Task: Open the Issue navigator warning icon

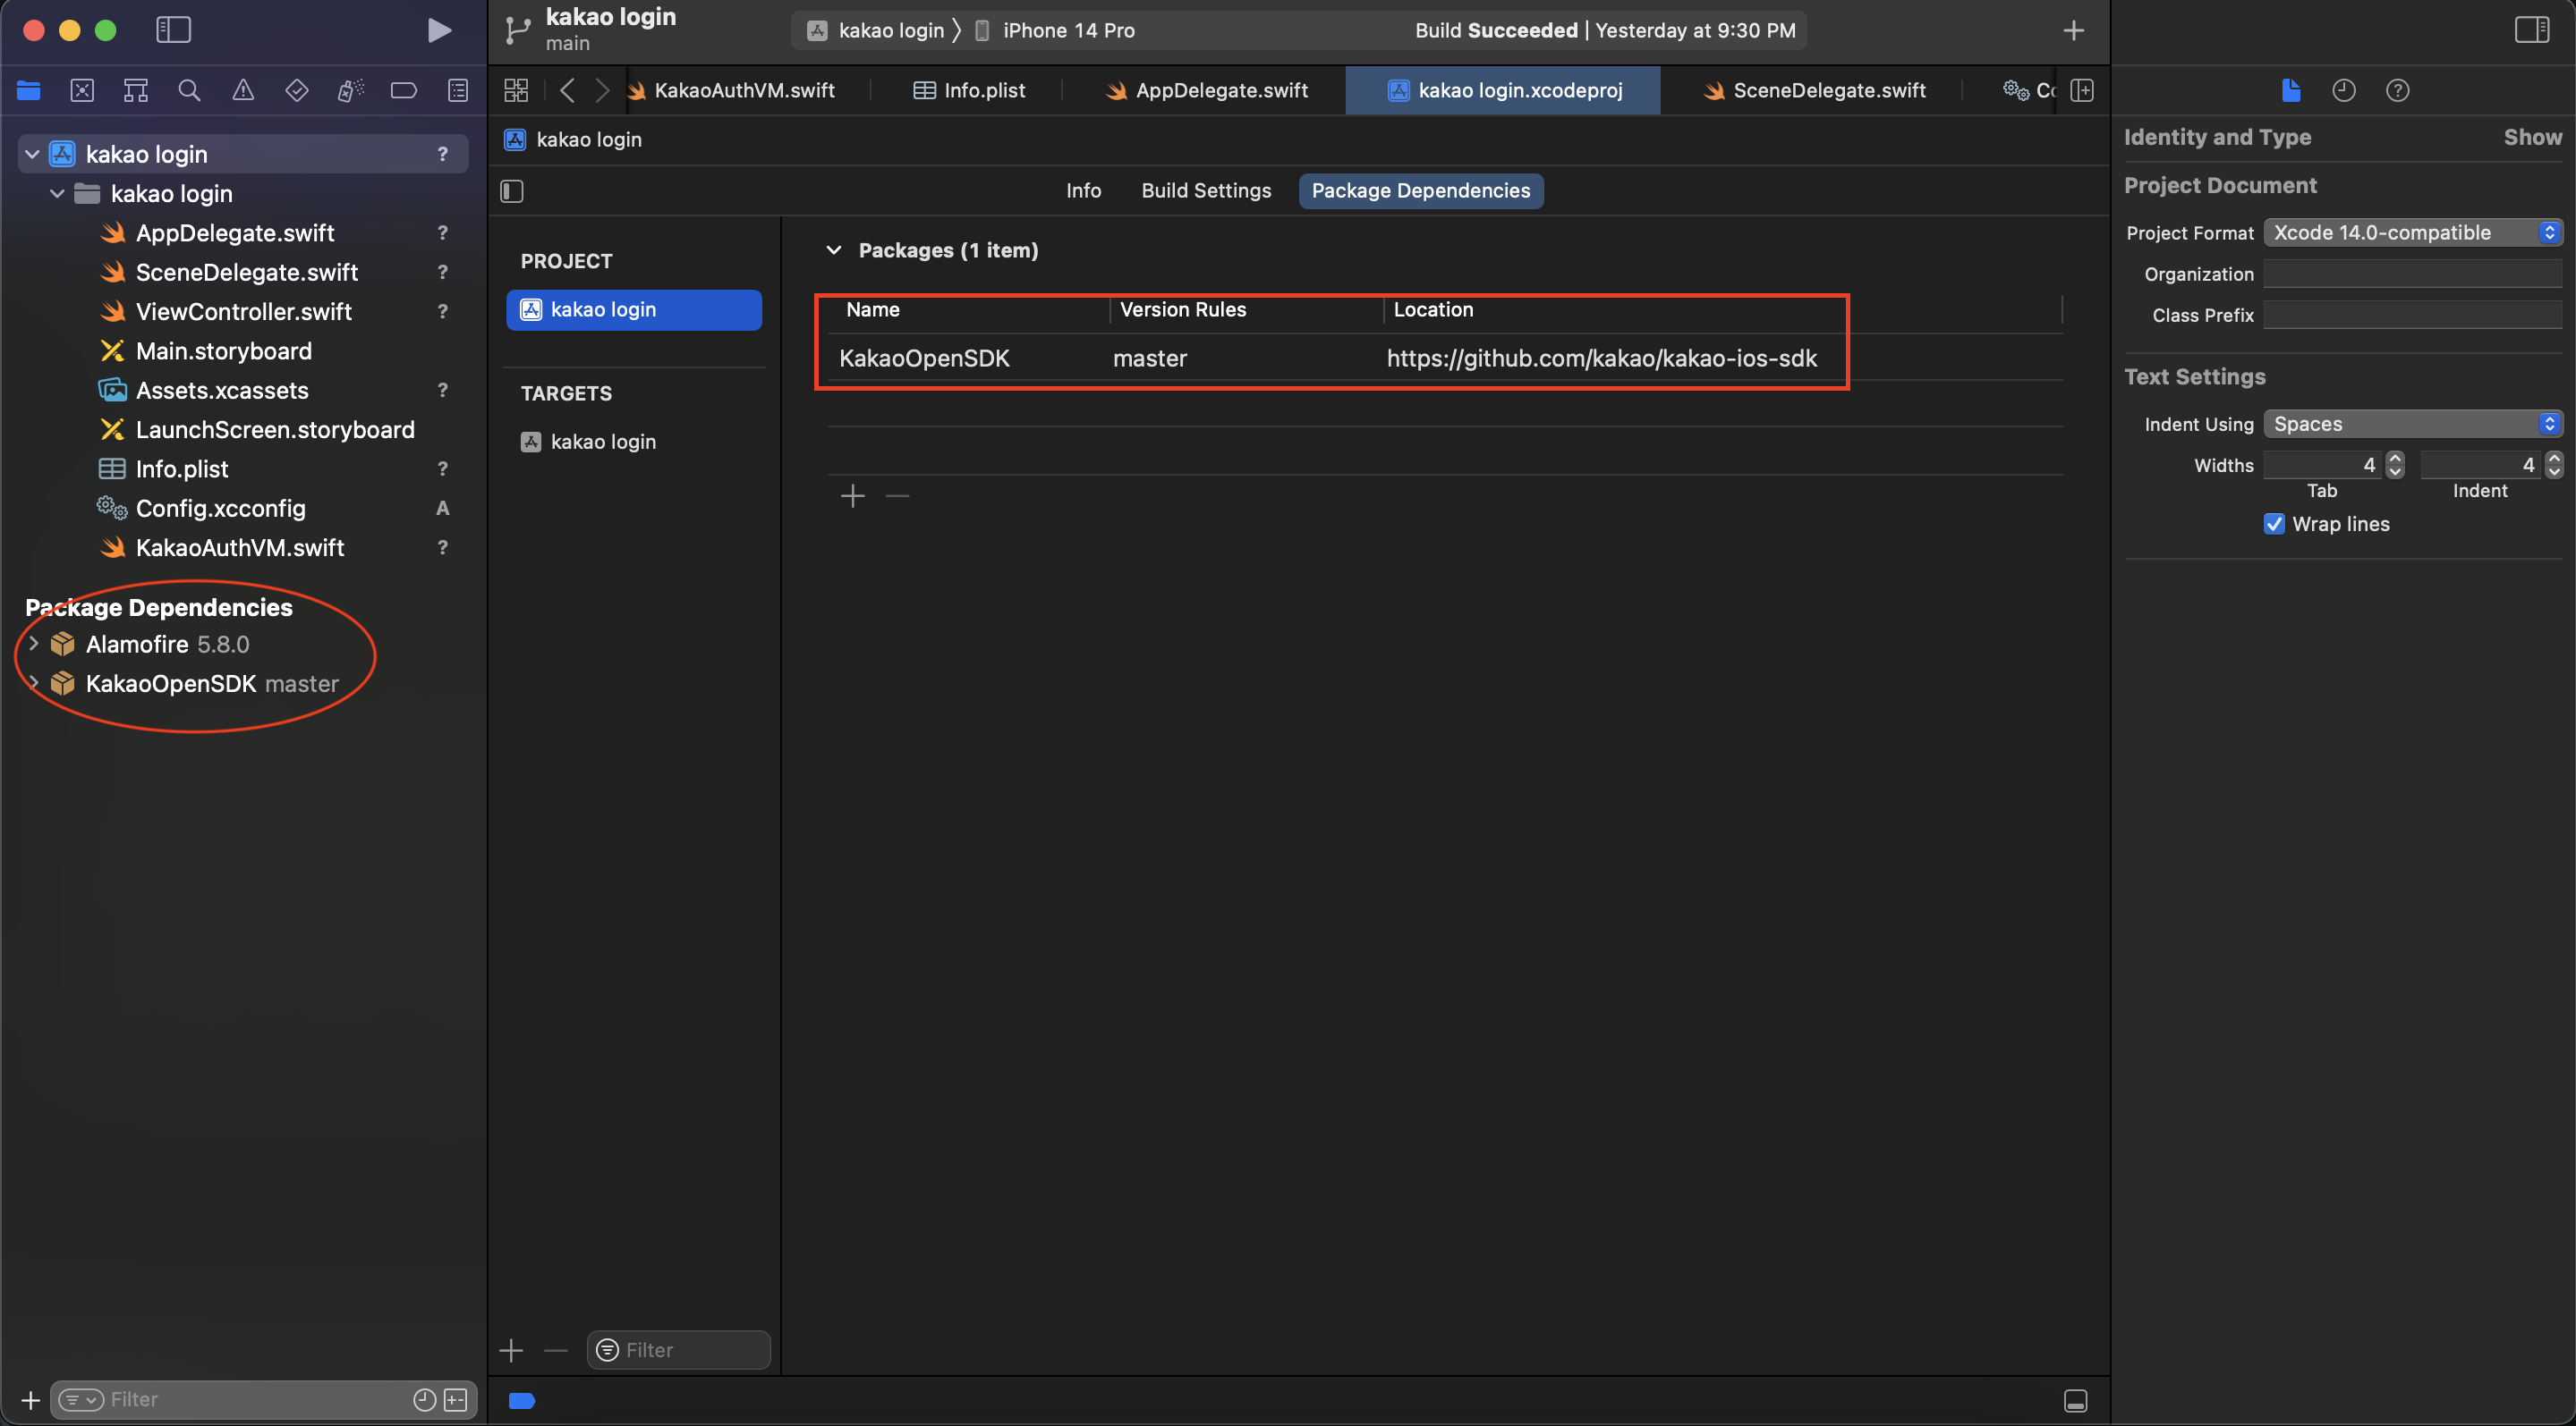Action: click(243, 91)
